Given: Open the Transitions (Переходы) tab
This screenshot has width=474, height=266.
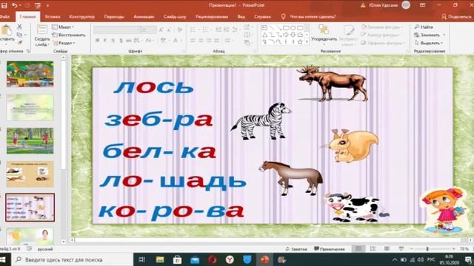Looking at the screenshot, I should (114, 16).
